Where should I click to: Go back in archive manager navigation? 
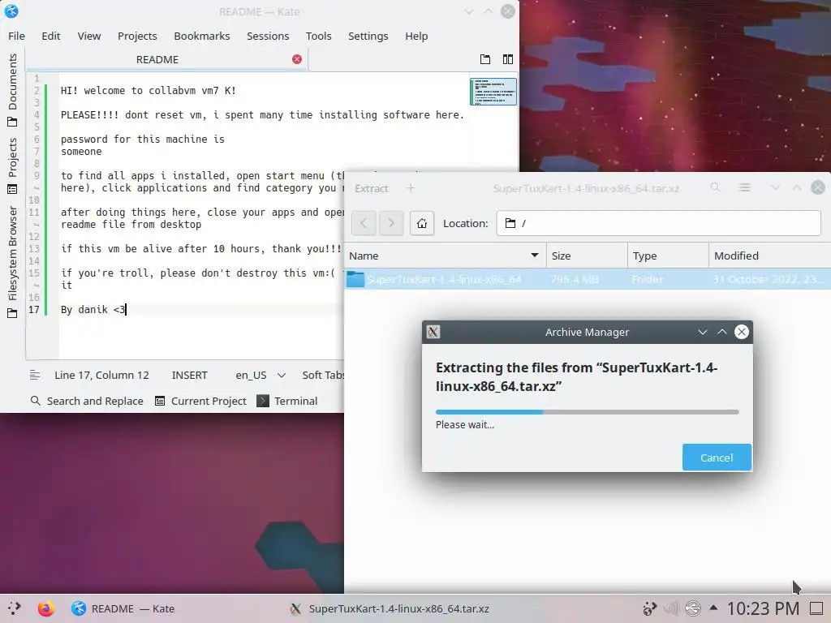pos(364,223)
